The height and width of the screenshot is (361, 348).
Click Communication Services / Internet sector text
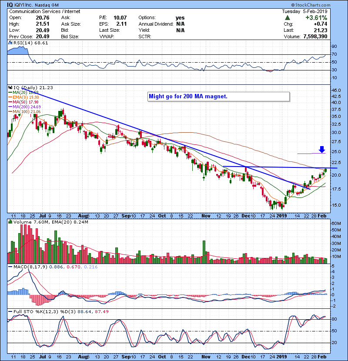[45, 11]
